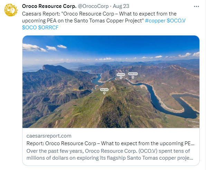Click the South Zone map pin
206x170 pixels.
click(104, 93)
